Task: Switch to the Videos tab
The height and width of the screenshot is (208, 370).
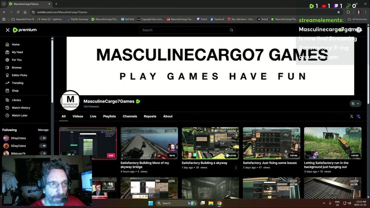Action: (x=78, y=116)
